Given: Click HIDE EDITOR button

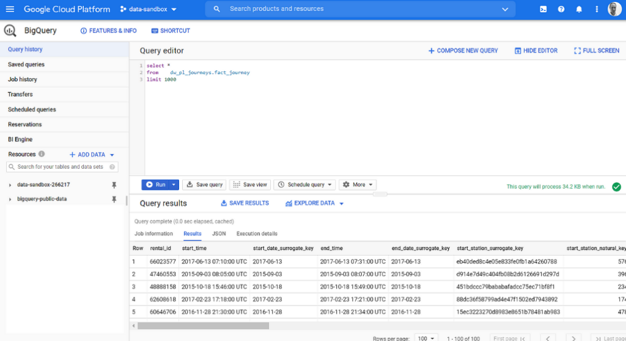Looking at the screenshot, I should coord(536,51).
